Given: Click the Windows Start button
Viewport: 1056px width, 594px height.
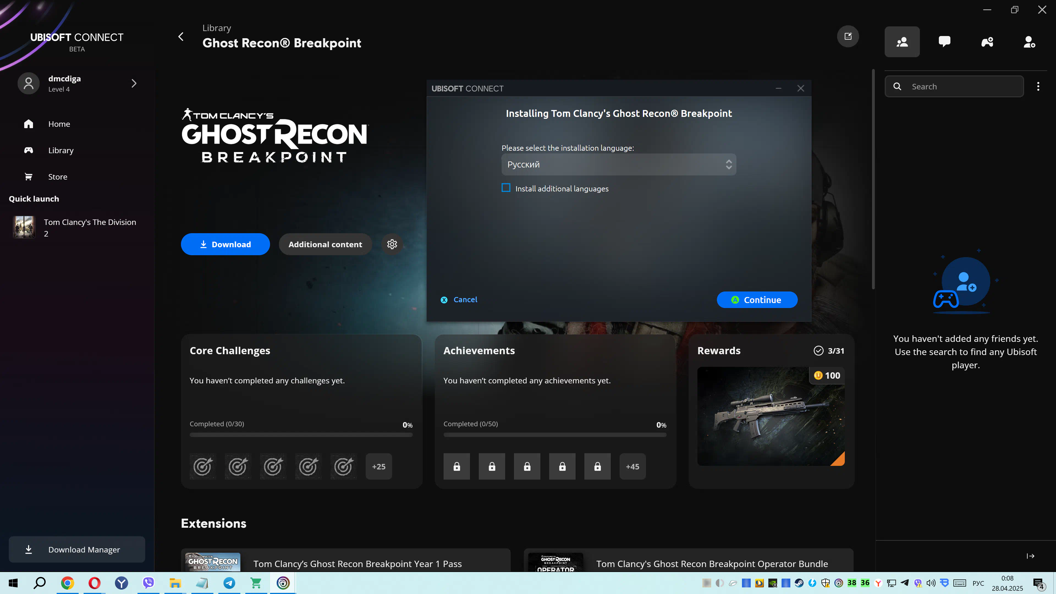Looking at the screenshot, I should (x=13, y=583).
